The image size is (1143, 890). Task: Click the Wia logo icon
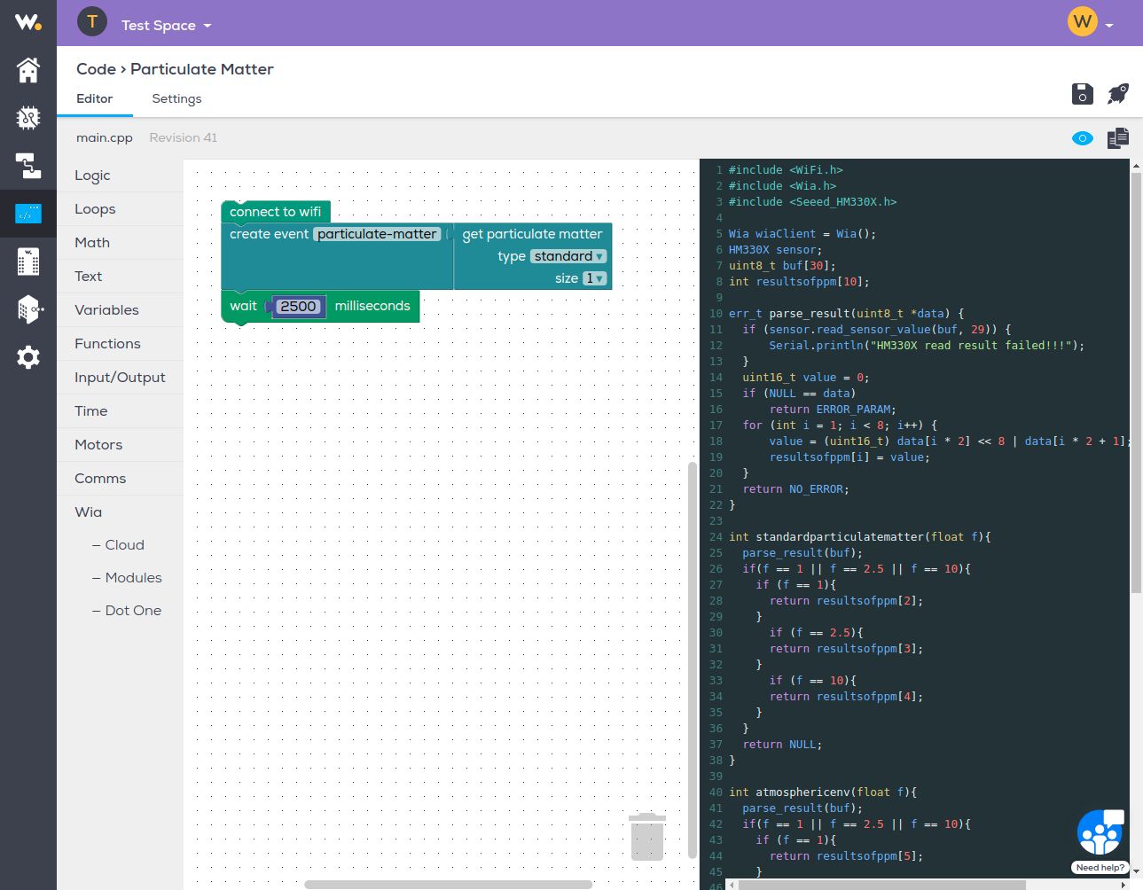pyautogui.click(x=28, y=22)
